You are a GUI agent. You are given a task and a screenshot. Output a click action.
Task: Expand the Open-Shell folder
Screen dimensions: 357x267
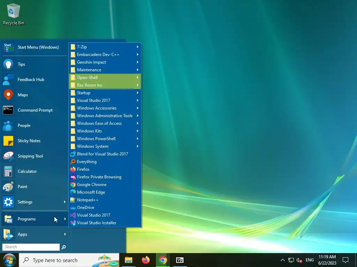click(x=105, y=78)
